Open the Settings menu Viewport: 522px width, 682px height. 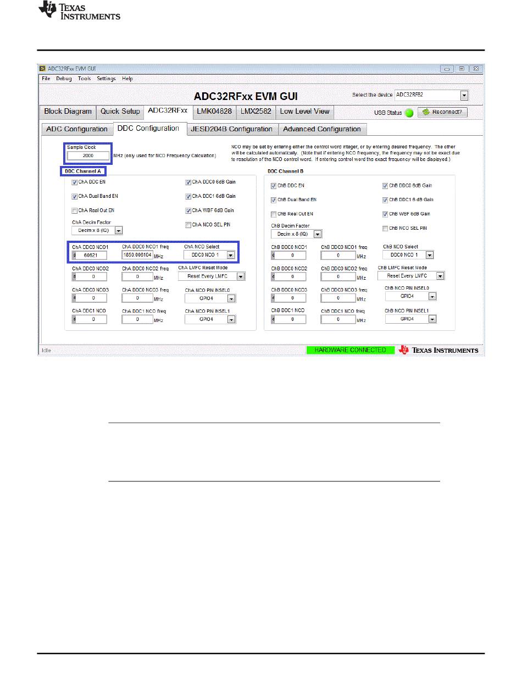(106, 79)
